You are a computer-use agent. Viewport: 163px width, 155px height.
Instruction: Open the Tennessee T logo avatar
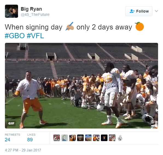[x=104, y=138]
